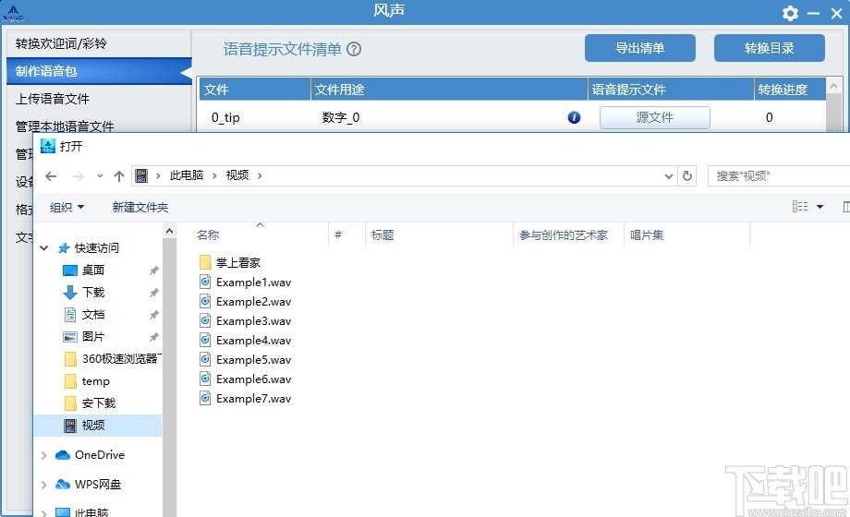Viewport: 850px width, 517px height.
Task: Open 图片 in quick access
Action: [92, 337]
